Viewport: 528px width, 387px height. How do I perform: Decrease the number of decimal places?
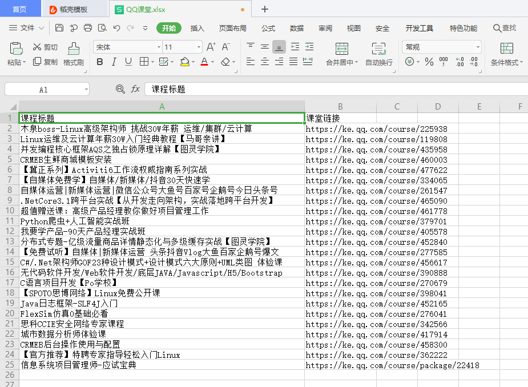(473, 61)
